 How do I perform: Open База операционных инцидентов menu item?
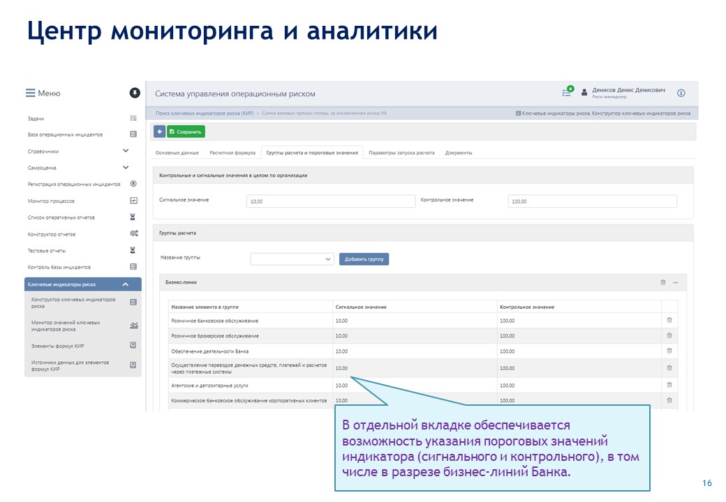coord(65,135)
